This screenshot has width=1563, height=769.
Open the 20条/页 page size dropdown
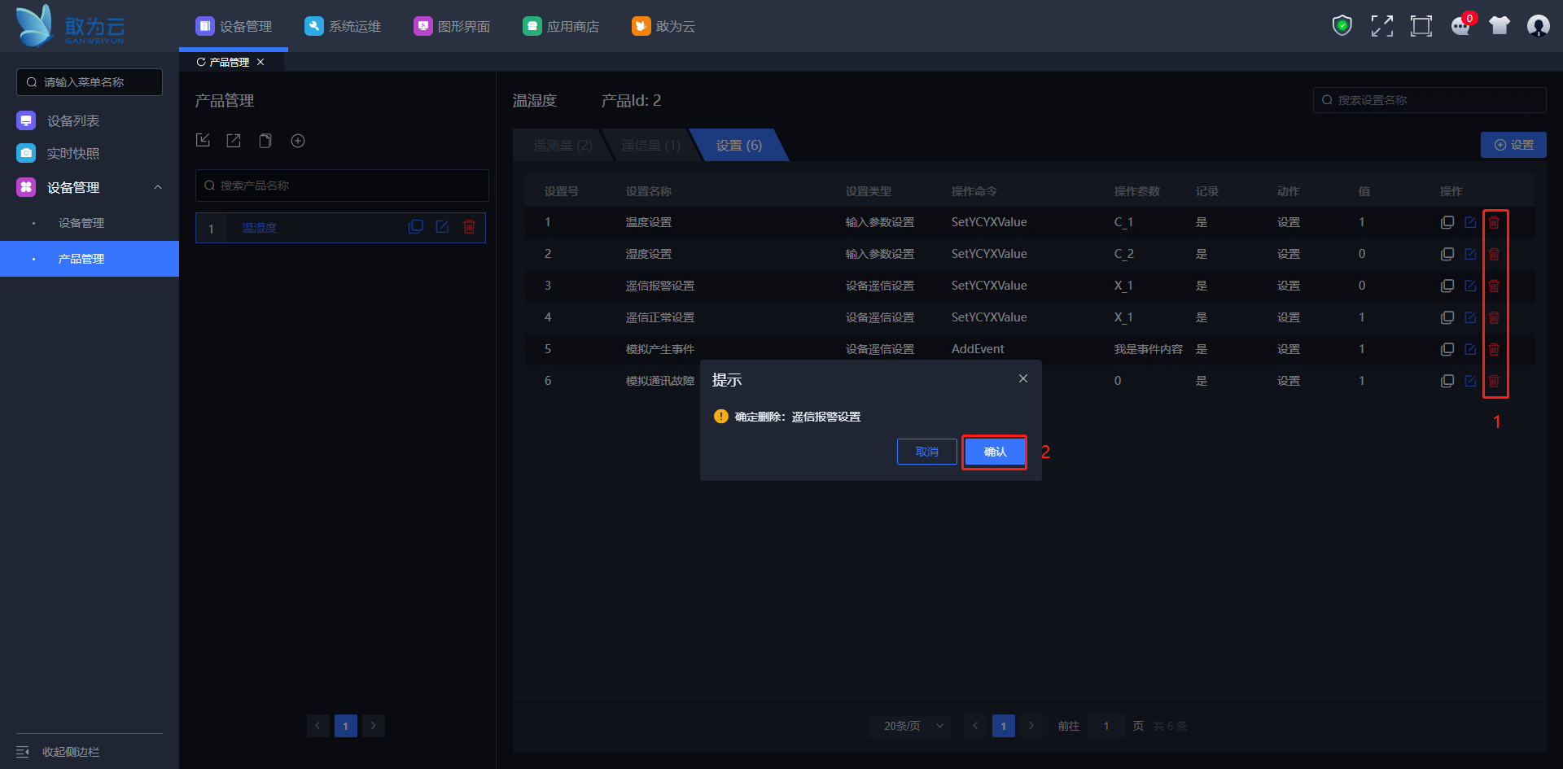[913, 726]
